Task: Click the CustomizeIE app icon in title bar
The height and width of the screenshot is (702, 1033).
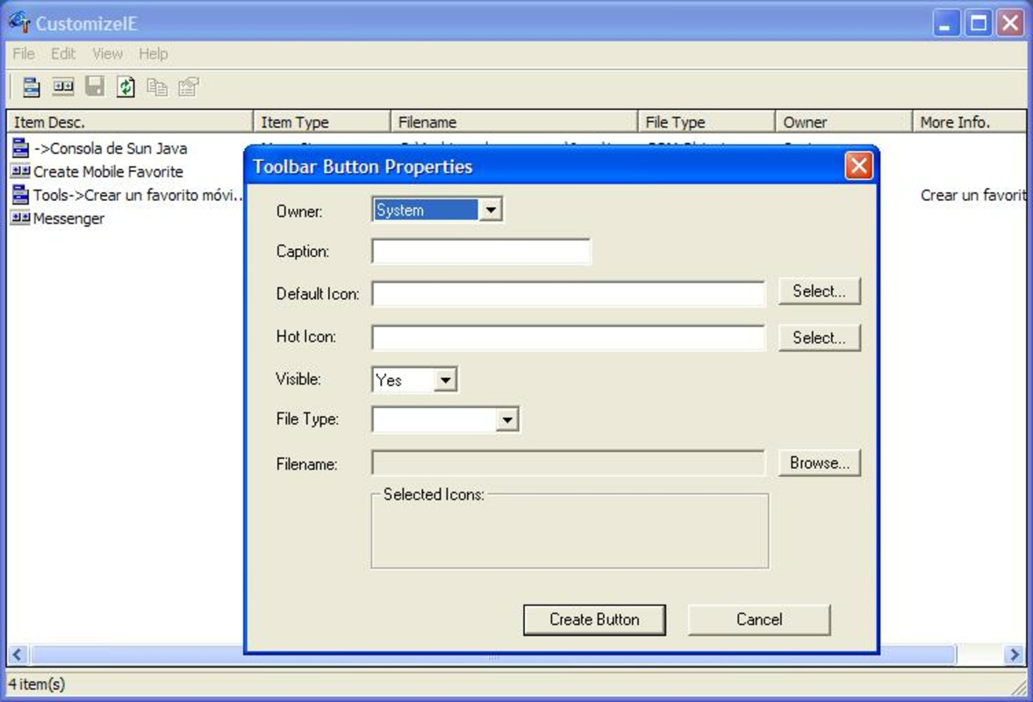Action: coord(20,23)
